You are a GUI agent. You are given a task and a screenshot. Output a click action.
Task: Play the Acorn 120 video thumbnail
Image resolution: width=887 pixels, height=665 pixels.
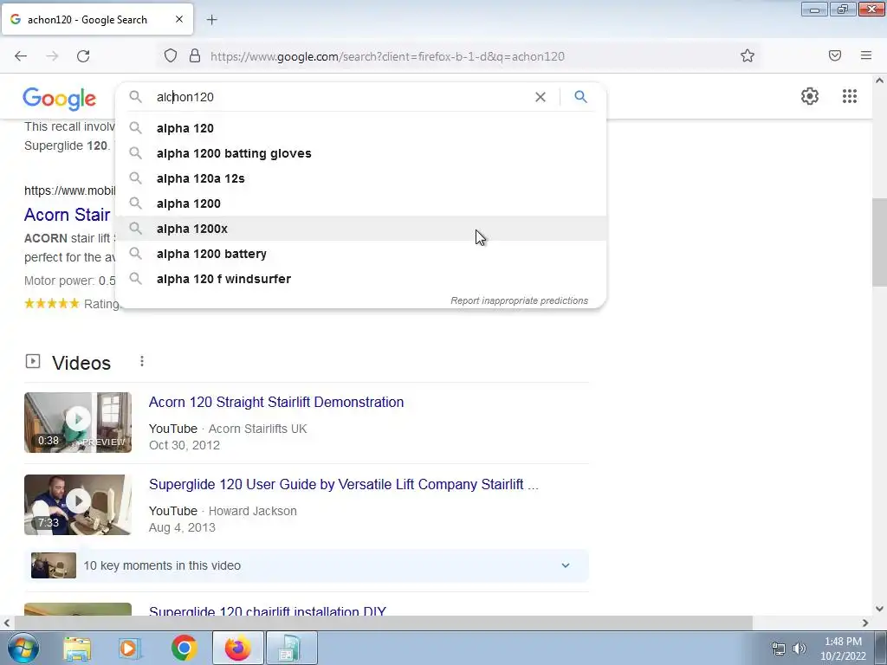click(78, 423)
